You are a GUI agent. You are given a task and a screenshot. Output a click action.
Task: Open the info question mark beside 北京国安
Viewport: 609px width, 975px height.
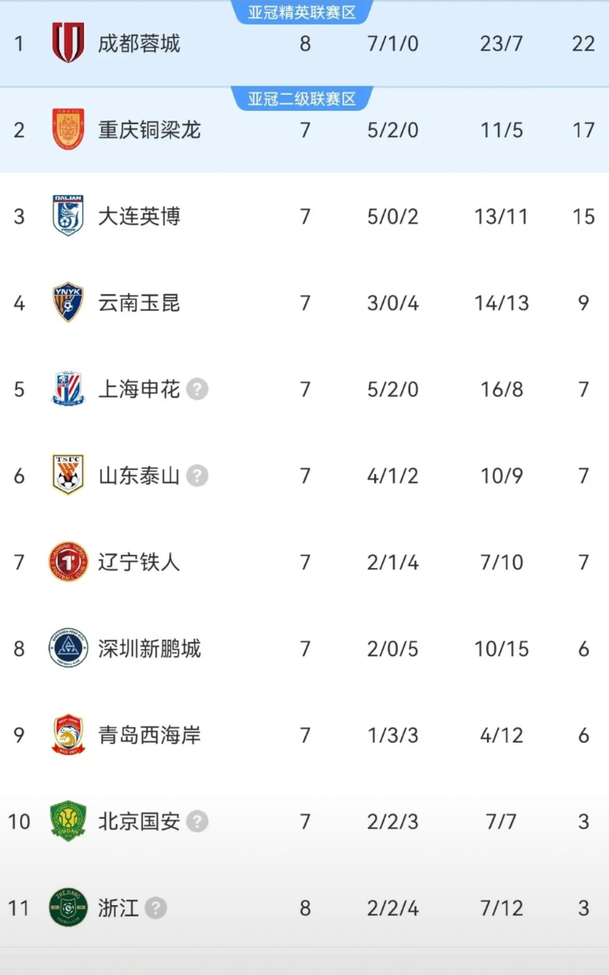(197, 821)
